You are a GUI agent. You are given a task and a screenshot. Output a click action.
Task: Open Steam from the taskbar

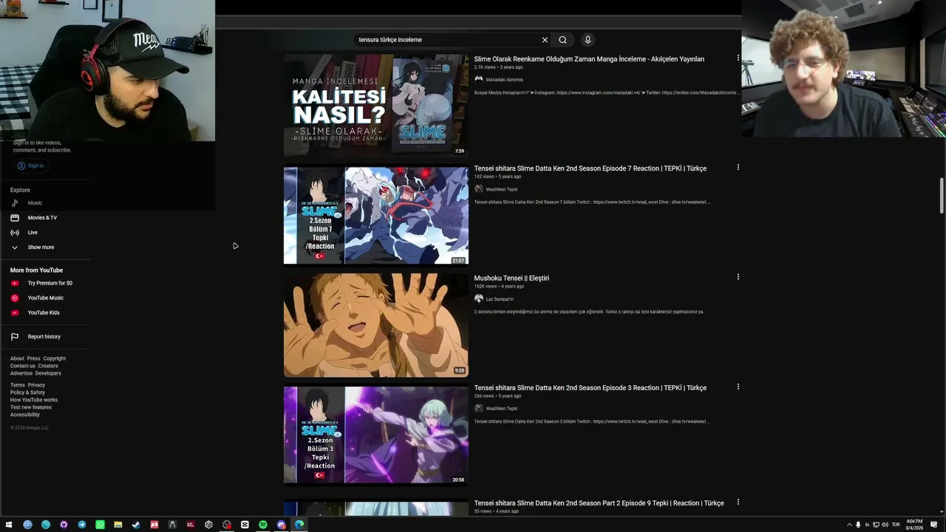[x=136, y=525]
